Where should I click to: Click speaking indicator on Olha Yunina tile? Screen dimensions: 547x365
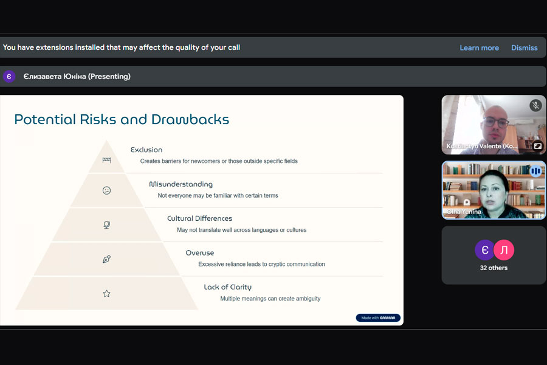535,171
